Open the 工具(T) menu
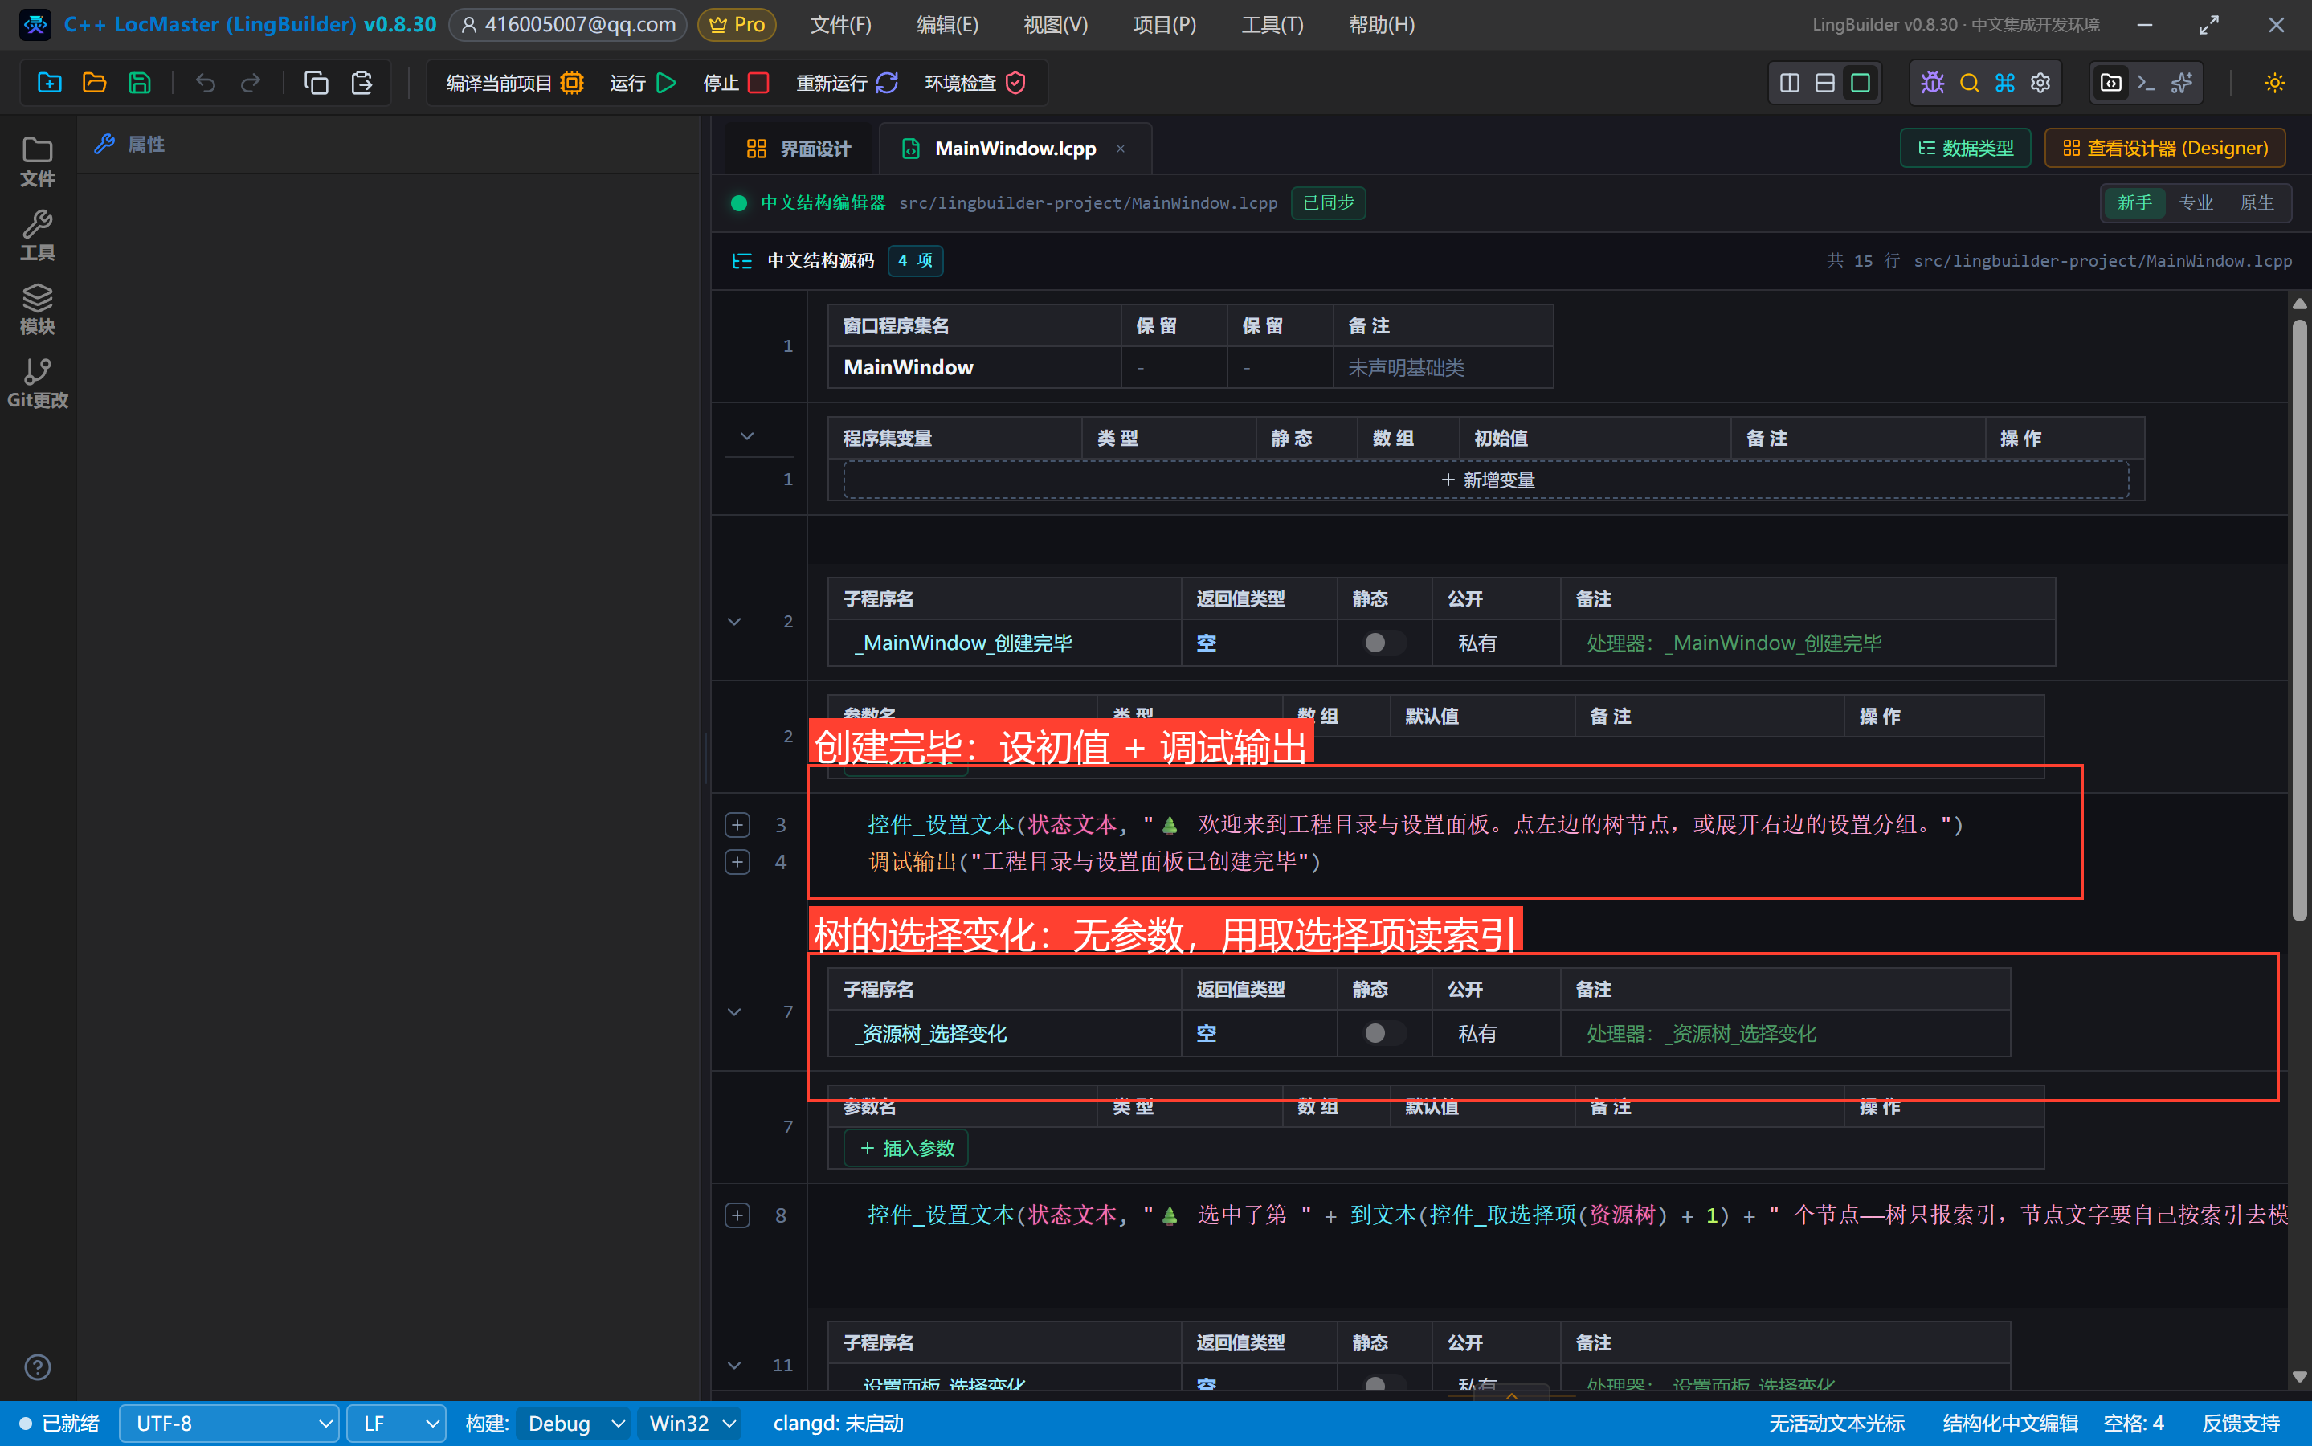Viewport: 2312px width, 1446px height. pyautogui.click(x=1272, y=25)
